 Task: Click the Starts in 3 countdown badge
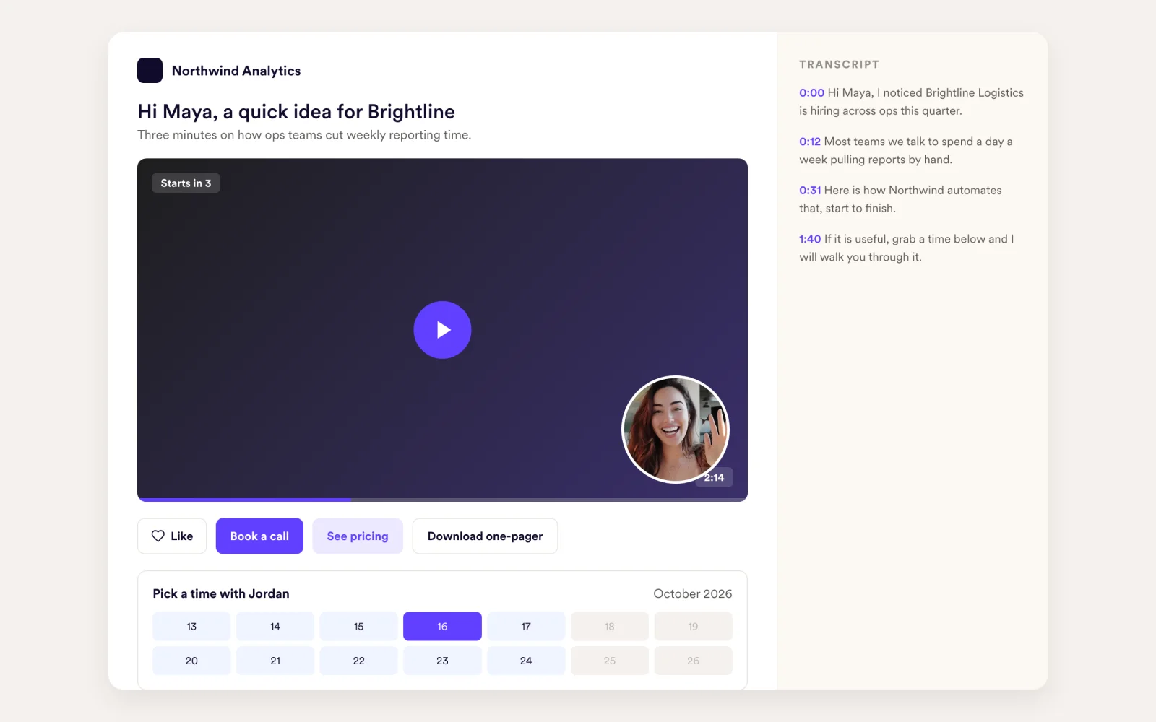click(x=186, y=183)
